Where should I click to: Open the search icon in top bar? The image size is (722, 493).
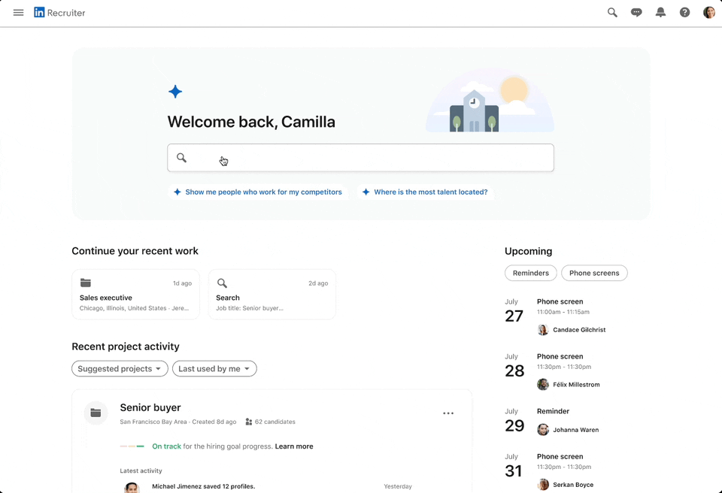pos(612,13)
